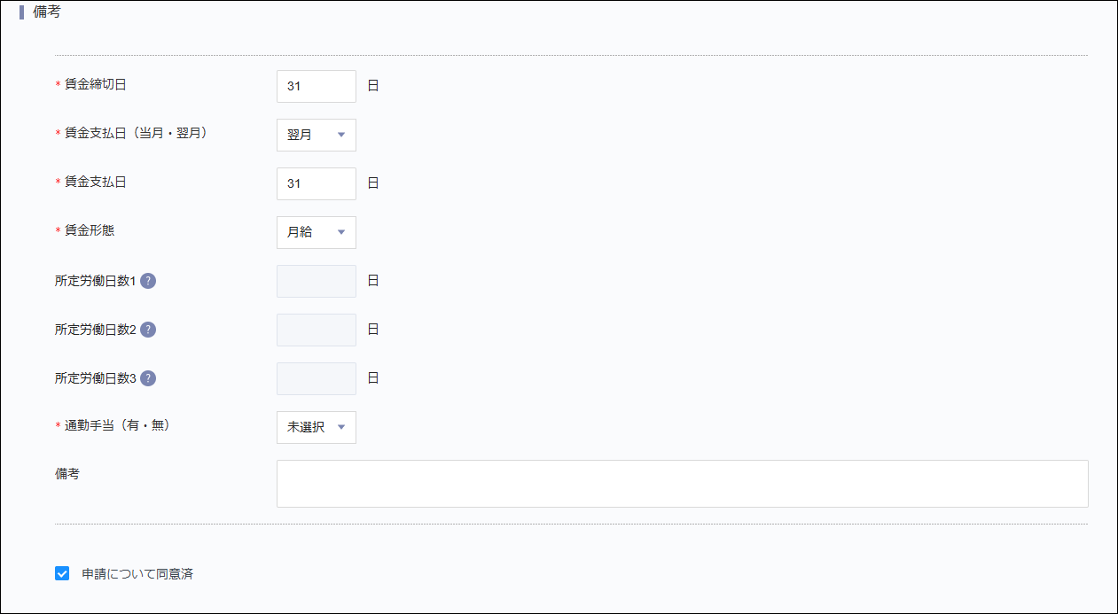Open the 所定労働日数1 help tooltip icon
Screen dimensions: 1118x614
(150, 280)
